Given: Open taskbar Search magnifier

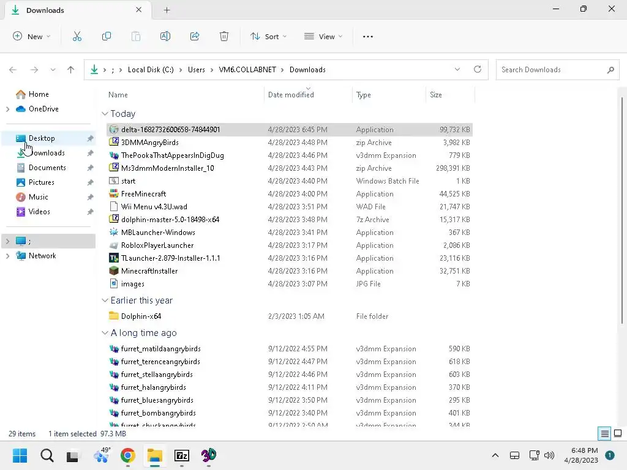Looking at the screenshot, I should tap(47, 455).
